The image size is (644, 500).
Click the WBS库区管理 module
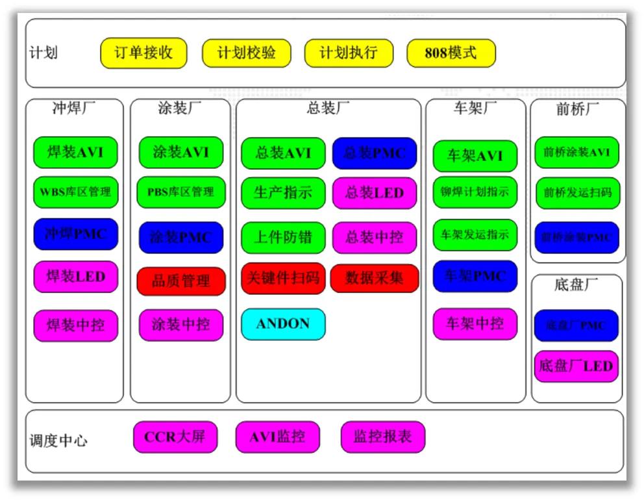(75, 192)
